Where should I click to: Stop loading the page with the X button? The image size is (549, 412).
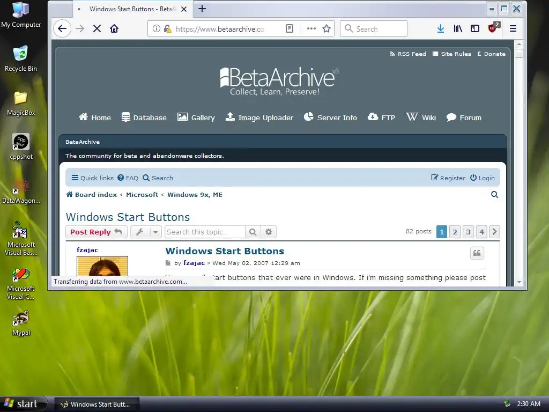tap(97, 29)
